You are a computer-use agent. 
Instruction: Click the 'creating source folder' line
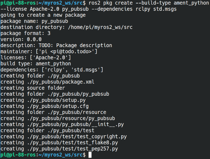[33, 88]
